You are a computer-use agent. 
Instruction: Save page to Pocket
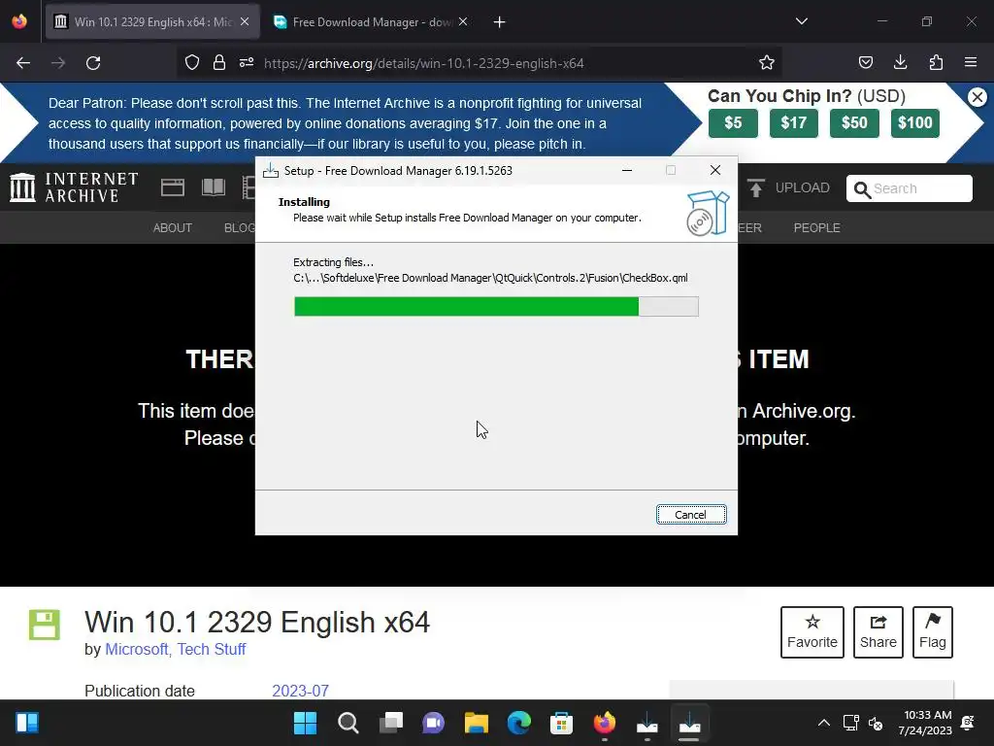865,63
